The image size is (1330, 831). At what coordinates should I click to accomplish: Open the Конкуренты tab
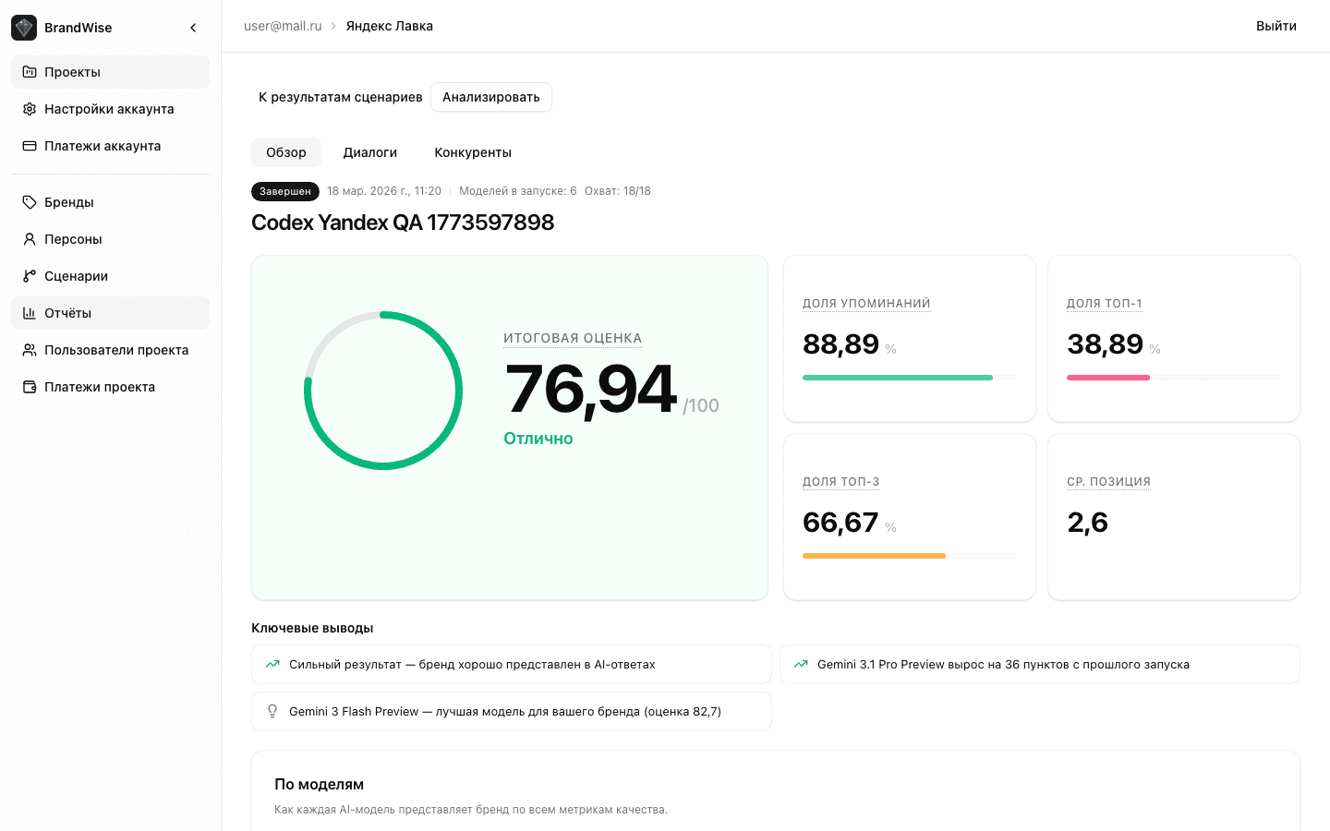[472, 152]
